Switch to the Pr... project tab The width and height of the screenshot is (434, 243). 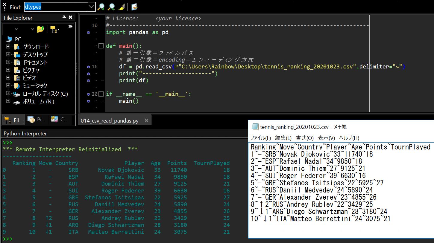point(36,120)
